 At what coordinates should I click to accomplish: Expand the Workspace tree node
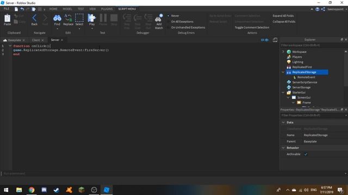283,51
